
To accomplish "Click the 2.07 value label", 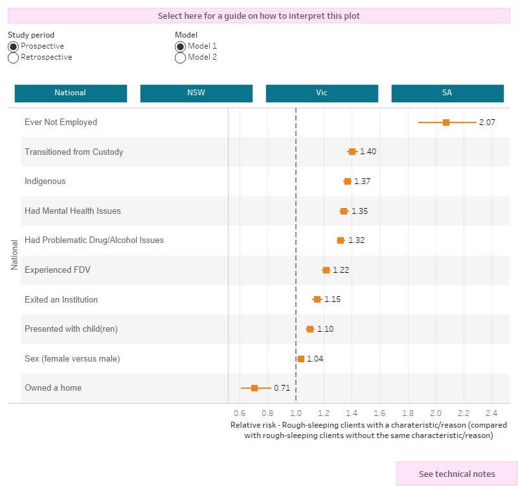I will coord(486,122).
